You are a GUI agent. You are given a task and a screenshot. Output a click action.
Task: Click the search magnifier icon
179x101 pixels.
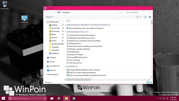(149, 12)
